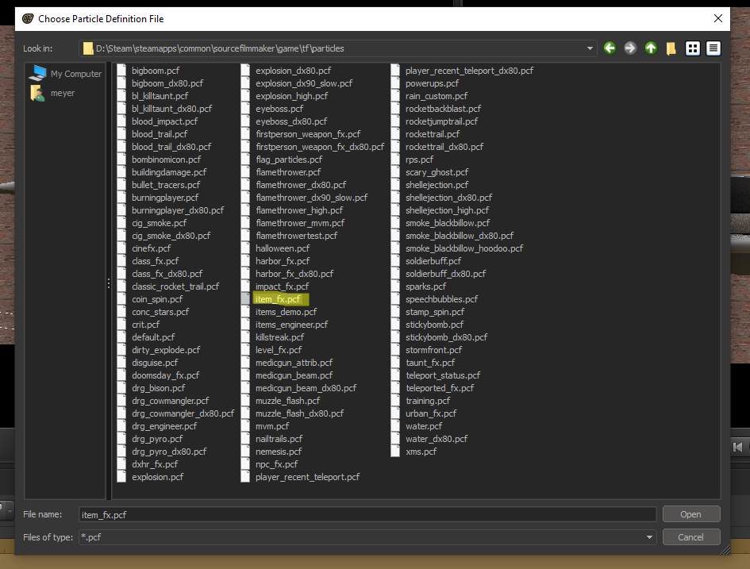Click the Open button
750x569 pixels.
pos(691,514)
